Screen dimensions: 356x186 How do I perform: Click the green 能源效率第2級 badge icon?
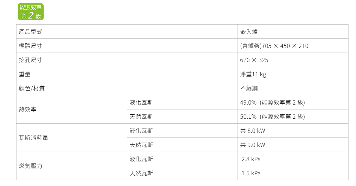click(x=31, y=12)
